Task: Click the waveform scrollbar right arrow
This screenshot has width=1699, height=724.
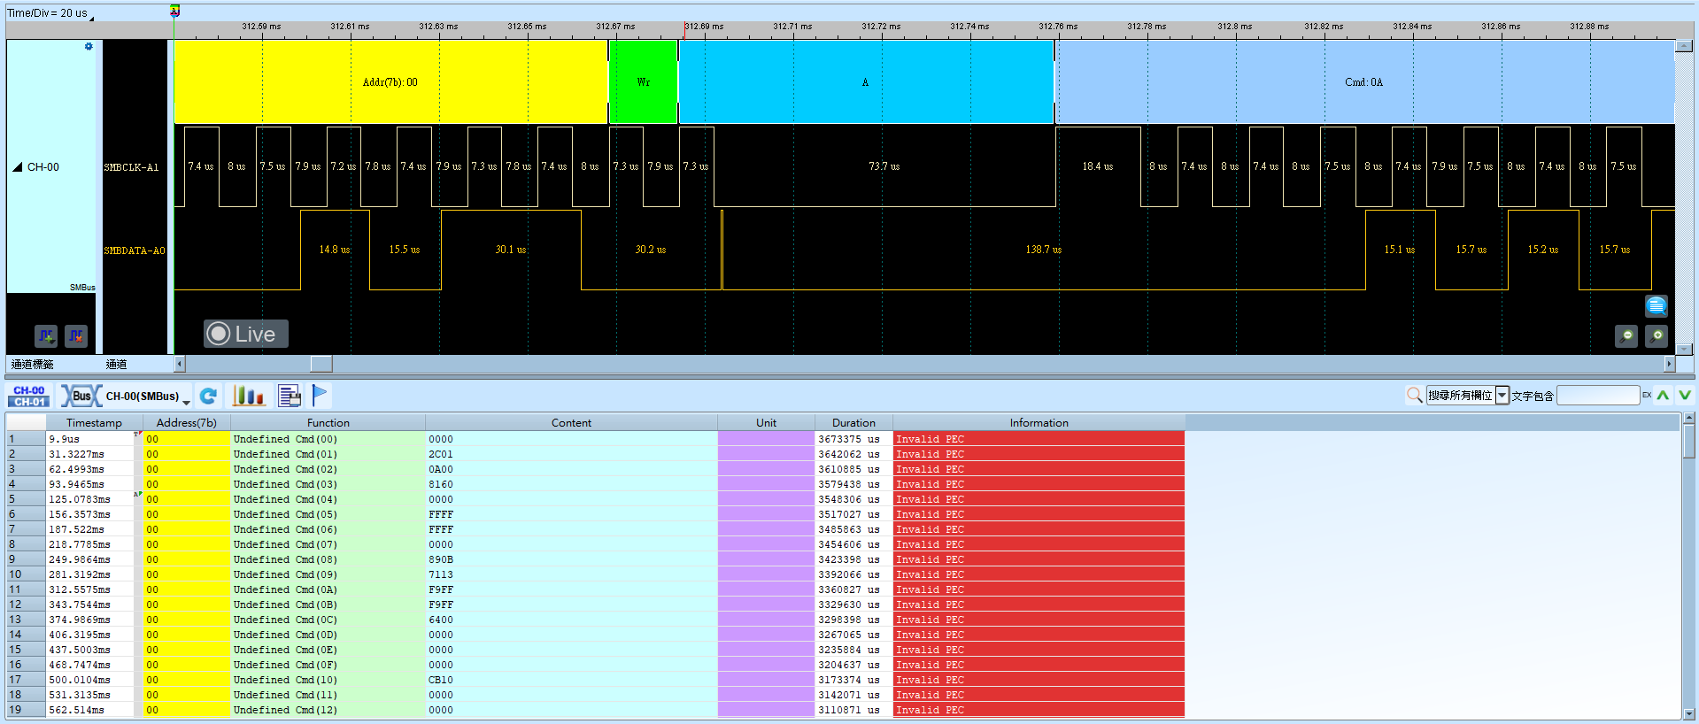Action: [1669, 364]
